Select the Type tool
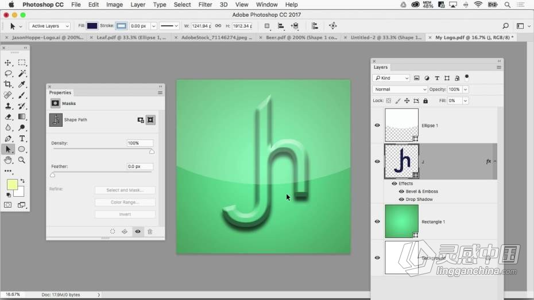This screenshot has height=300, width=534. [x=22, y=138]
